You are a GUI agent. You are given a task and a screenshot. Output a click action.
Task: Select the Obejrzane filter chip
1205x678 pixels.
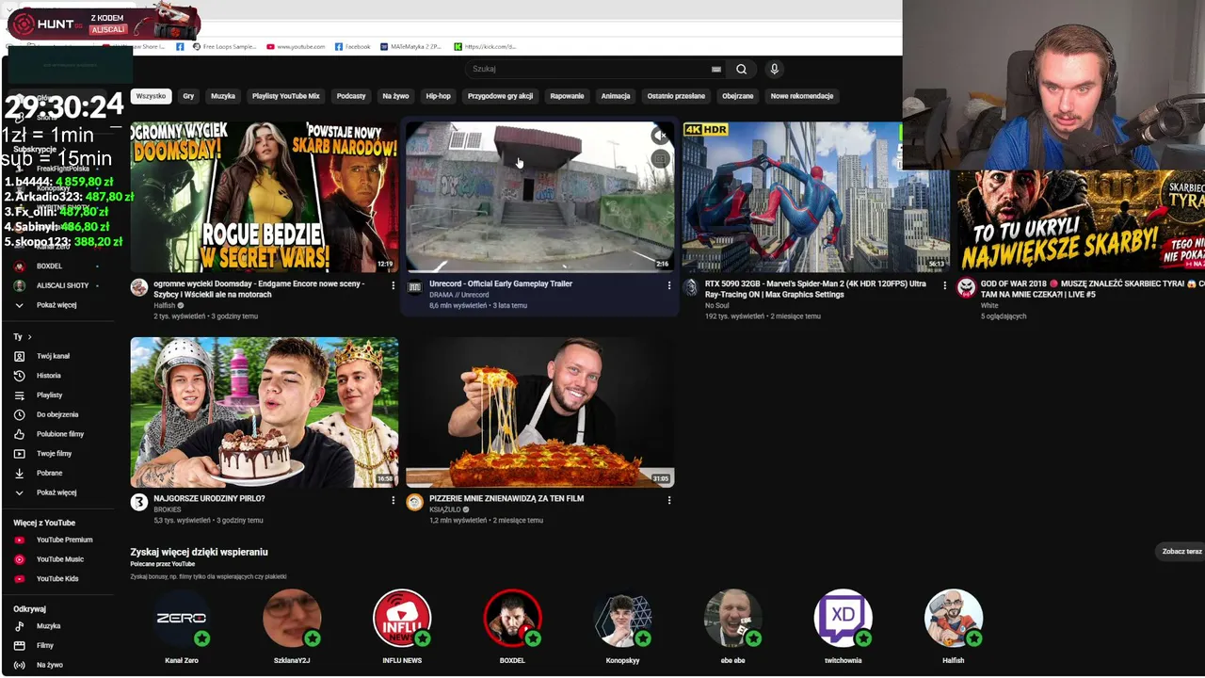[x=737, y=96]
